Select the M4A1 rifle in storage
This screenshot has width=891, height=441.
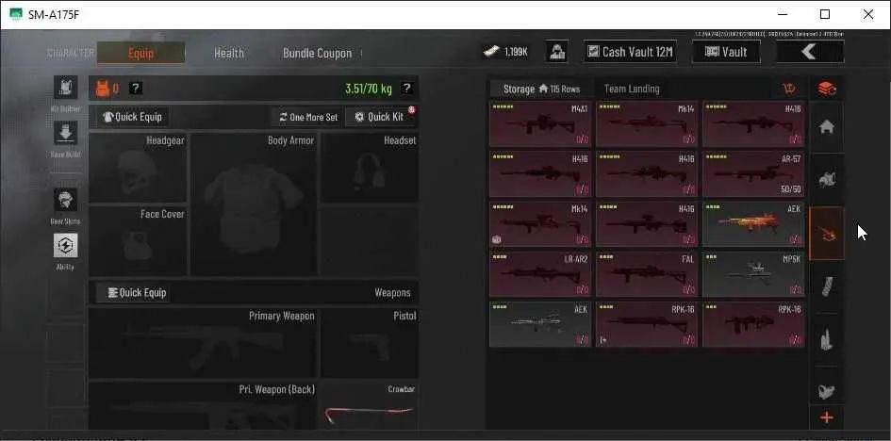coord(540,124)
